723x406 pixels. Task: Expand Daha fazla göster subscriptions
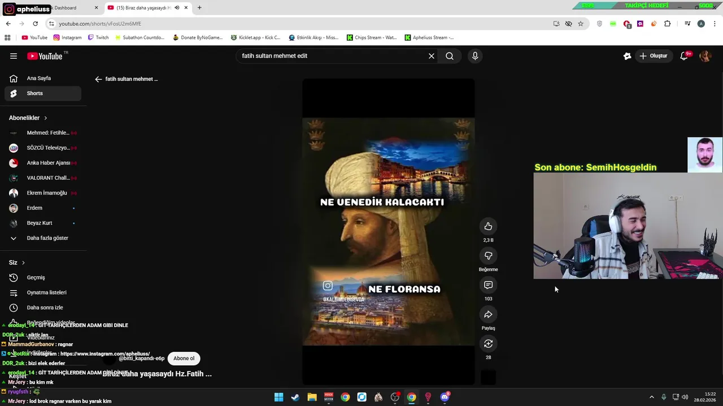[x=43, y=238]
